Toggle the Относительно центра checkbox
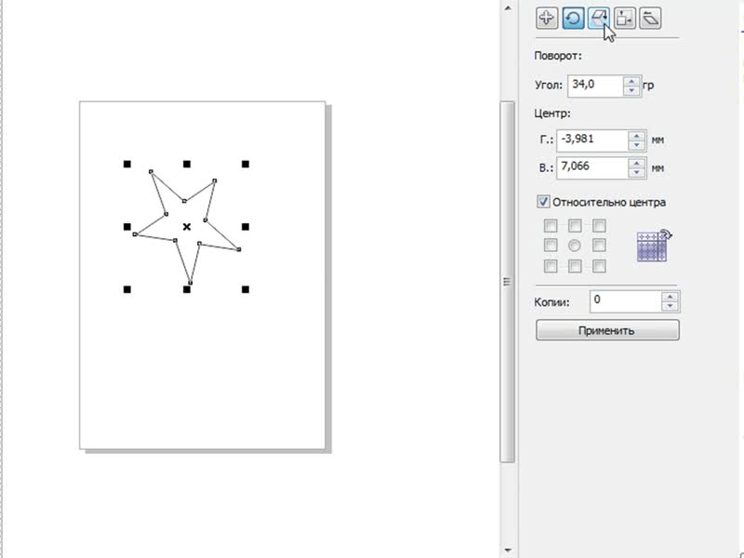The width and height of the screenshot is (744, 558). [x=543, y=202]
